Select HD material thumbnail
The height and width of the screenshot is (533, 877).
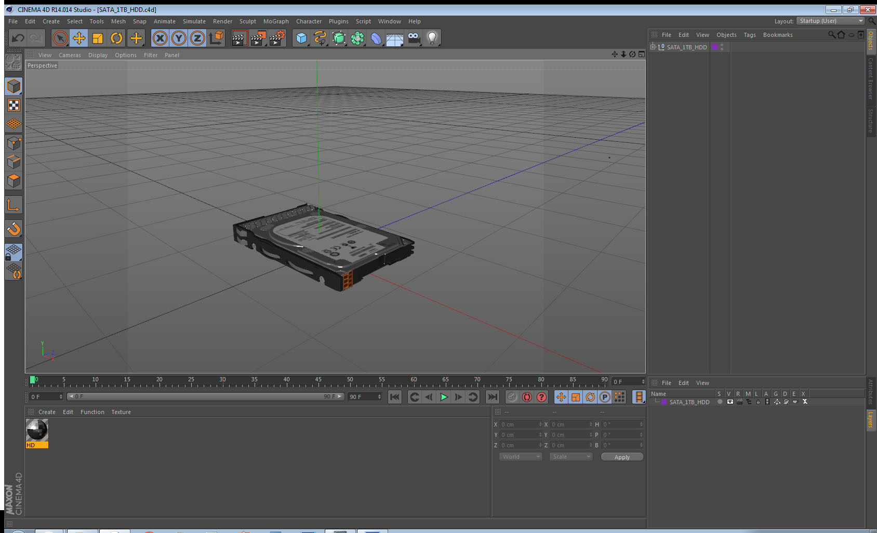(x=37, y=433)
